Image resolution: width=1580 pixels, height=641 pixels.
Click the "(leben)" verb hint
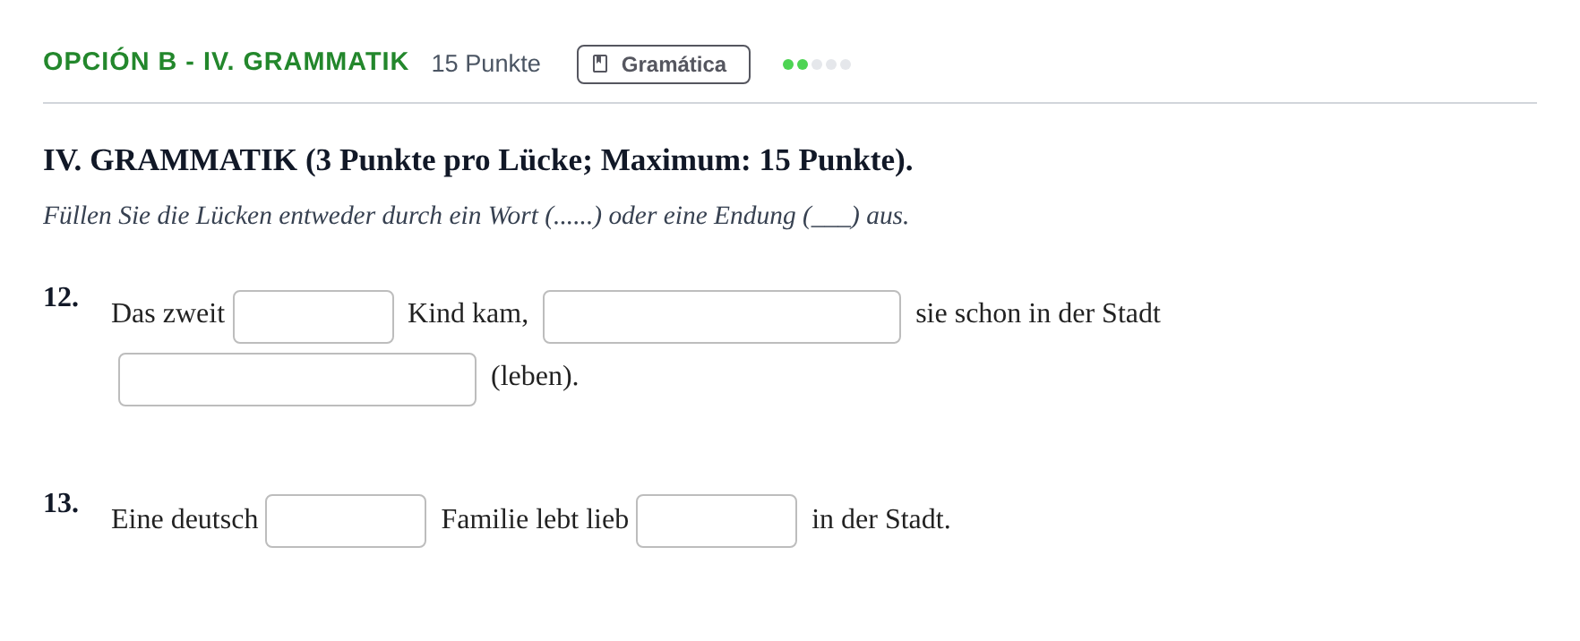point(535,376)
